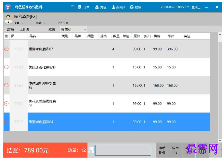The image size is (224, 159).
Task: Click the 取单[F5] button
Action: click(175, 150)
